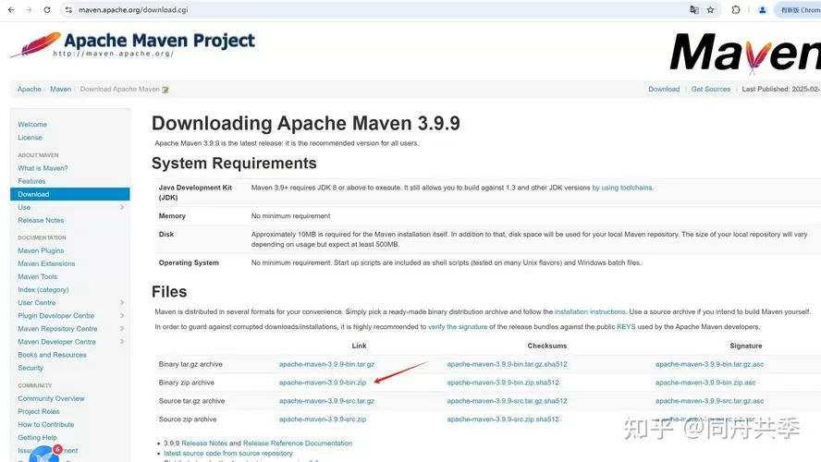Open the installation instructions link
Image resolution: width=821 pixels, height=462 pixels.
590,311
